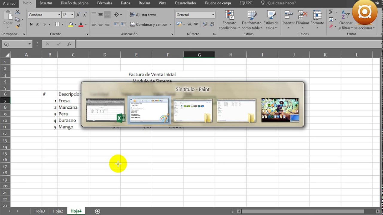Open the font size 12 dropdown
The width and height of the screenshot is (383, 215).
pos(72,15)
